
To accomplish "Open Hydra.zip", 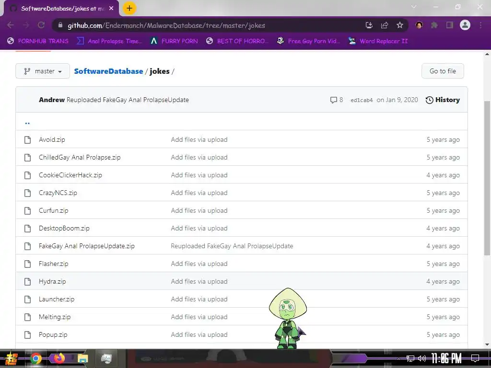I will coord(52,282).
